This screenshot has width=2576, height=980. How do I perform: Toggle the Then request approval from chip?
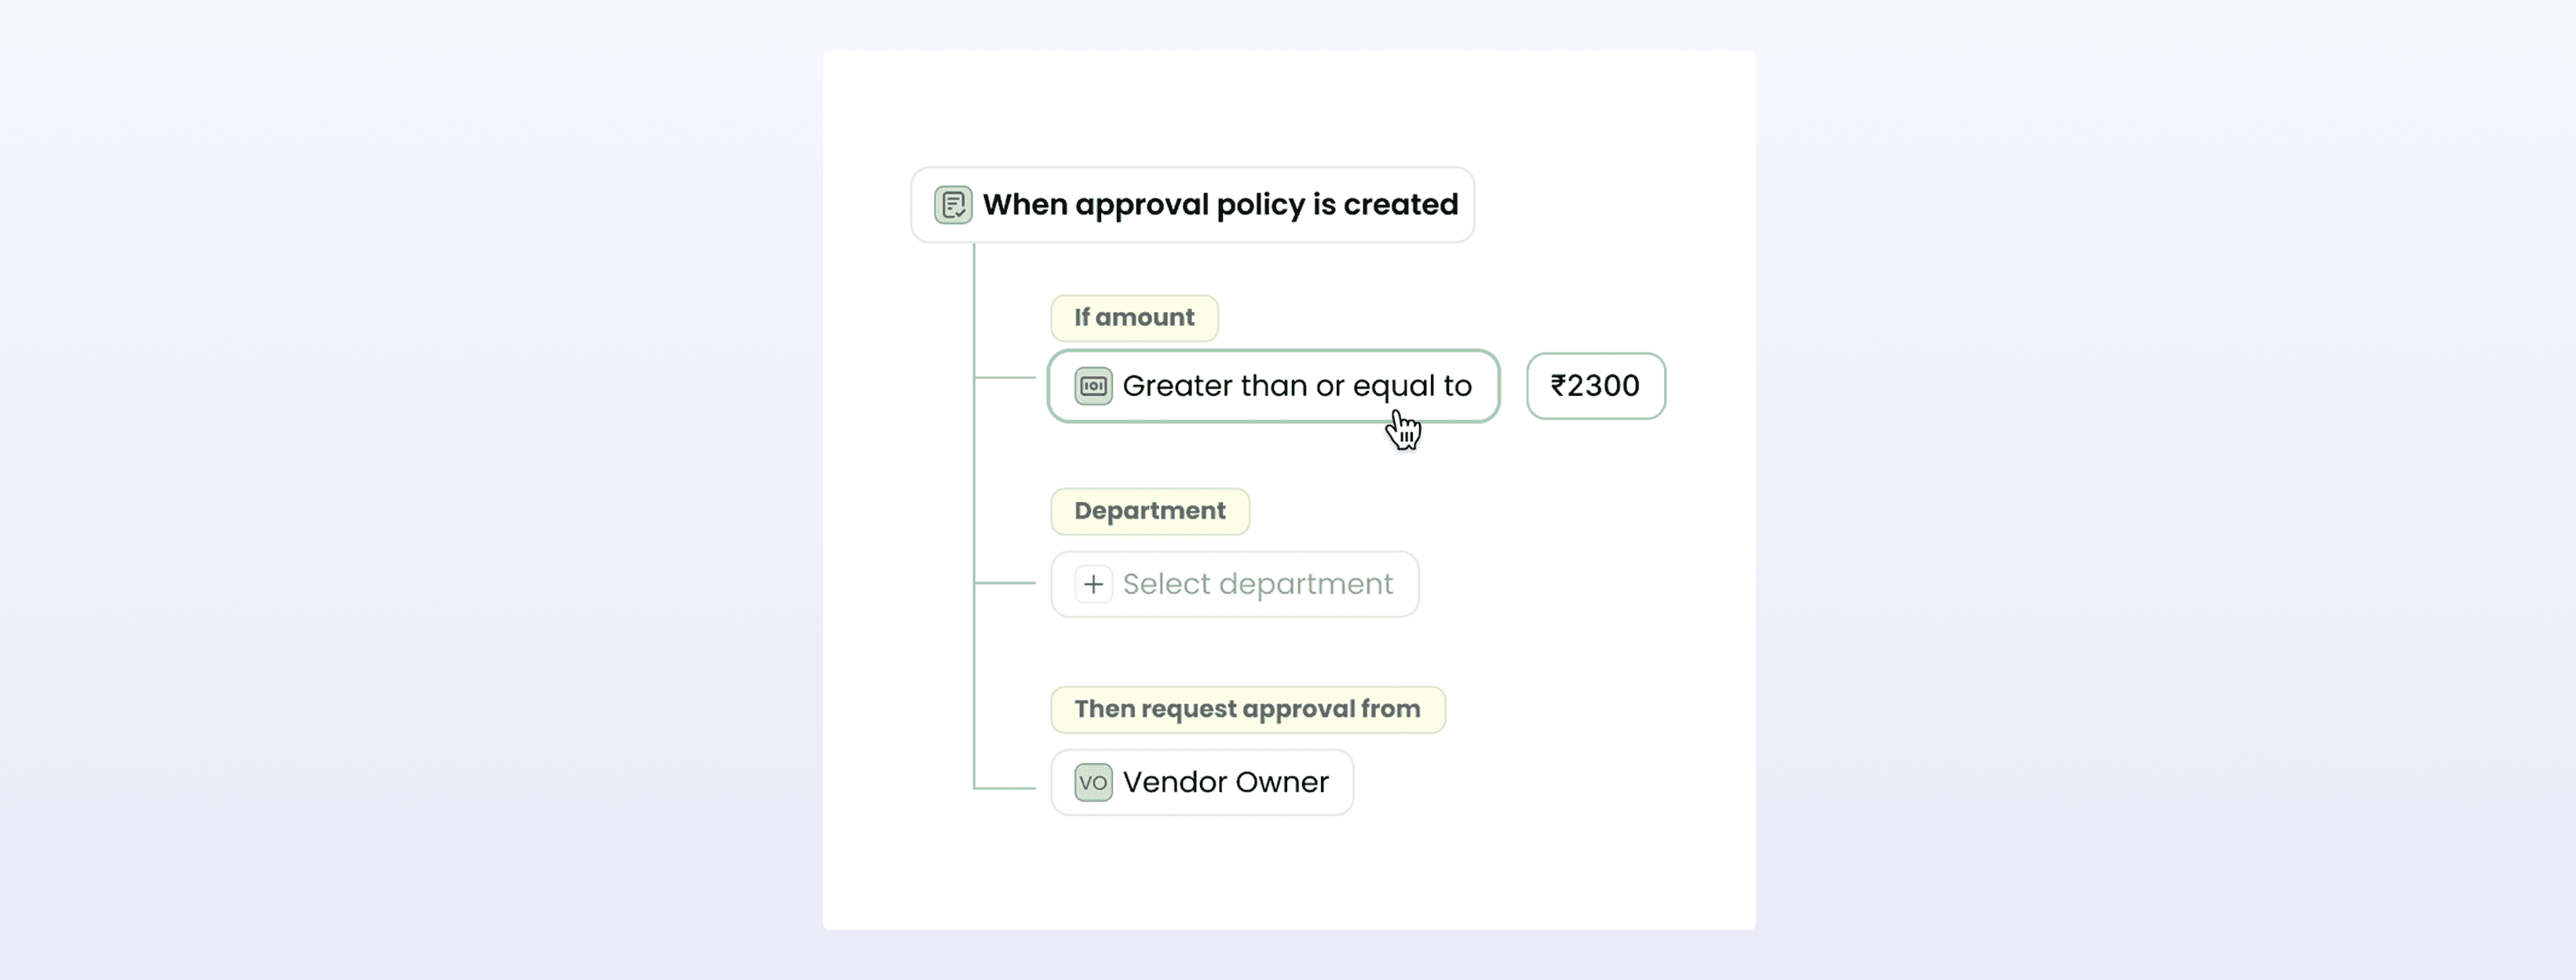tap(1247, 708)
